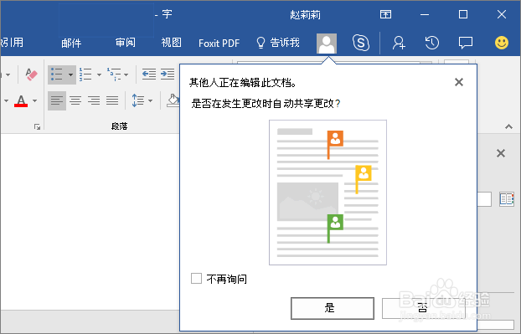The width and height of the screenshot is (521, 334).
Task: Open the dropdown left of eraser icon
Action: [x=8, y=75]
